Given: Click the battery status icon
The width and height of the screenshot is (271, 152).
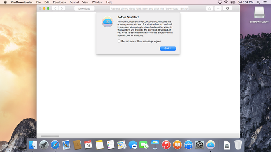Looking at the screenshot, I should pyautogui.click(x=233, y=2).
